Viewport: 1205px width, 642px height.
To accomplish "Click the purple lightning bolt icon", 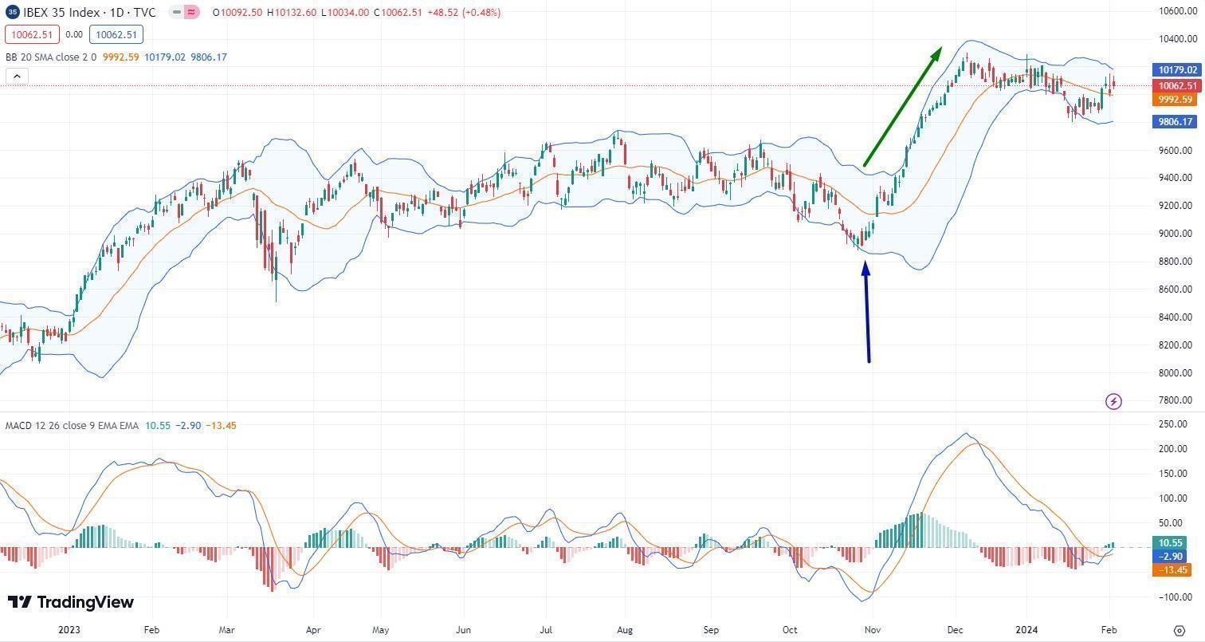I will pyautogui.click(x=1113, y=401).
